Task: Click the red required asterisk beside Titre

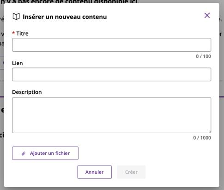Action: [13, 33]
